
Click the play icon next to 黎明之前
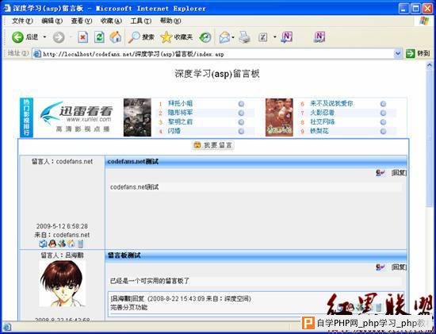(241, 122)
